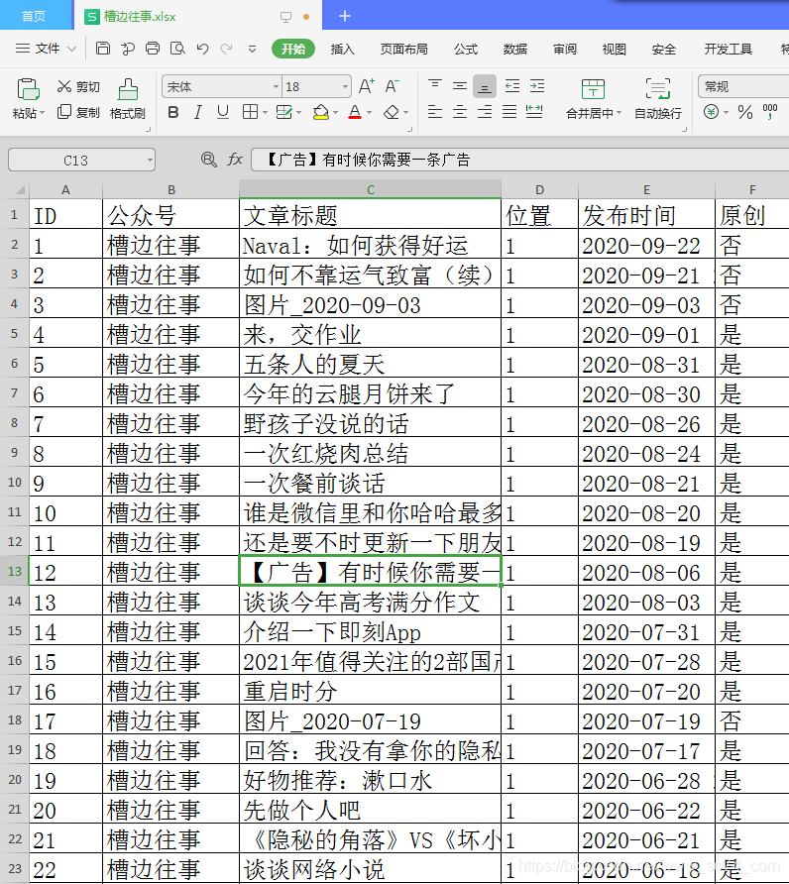Apply the red font color A

355,112
